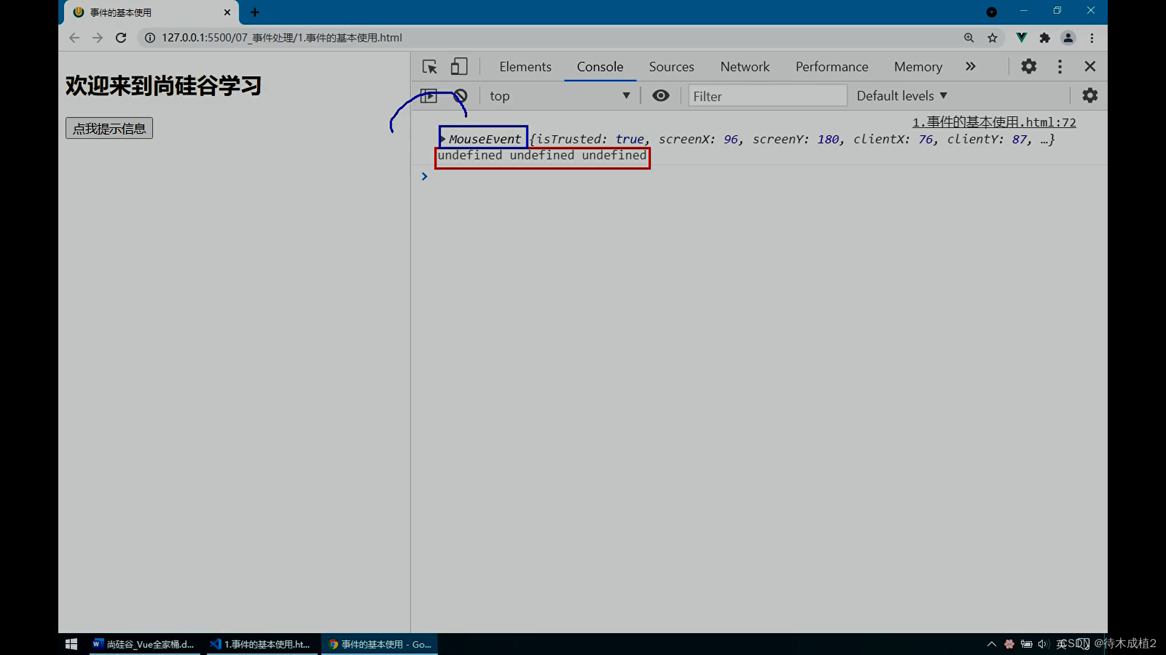Image resolution: width=1166 pixels, height=655 pixels.
Task: Open source link 1.事件的基本使用.html:72
Action: point(994,123)
